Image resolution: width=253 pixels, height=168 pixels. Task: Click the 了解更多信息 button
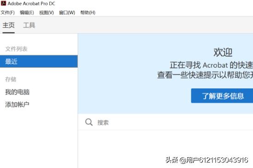(x=222, y=96)
